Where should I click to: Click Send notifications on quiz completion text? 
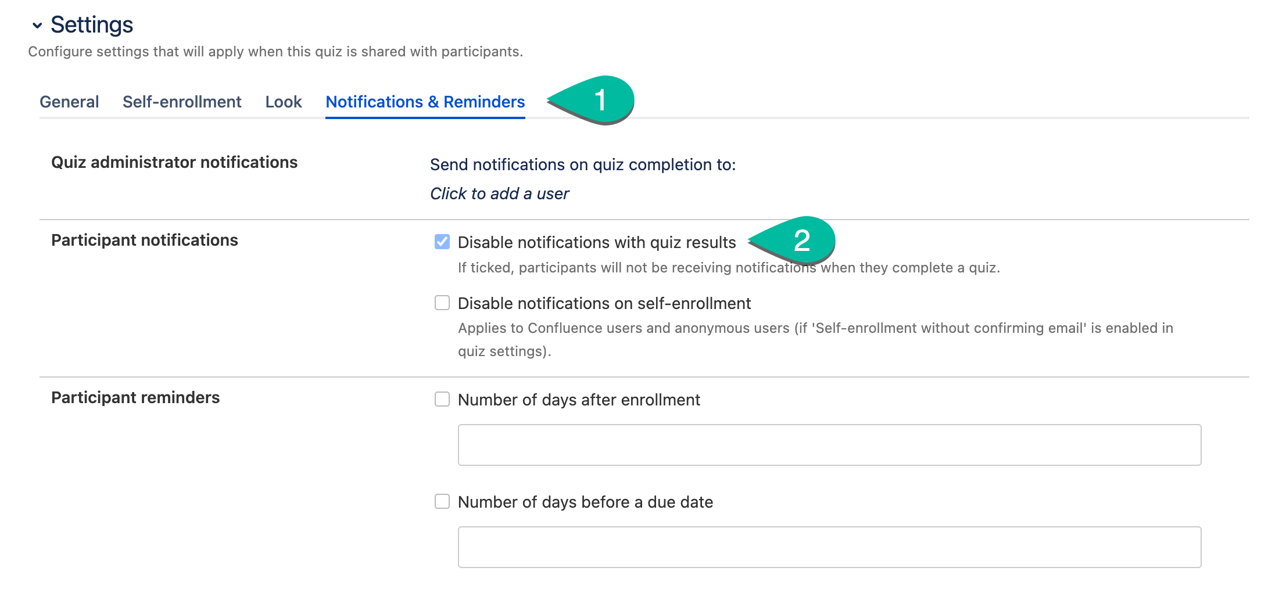(583, 165)
